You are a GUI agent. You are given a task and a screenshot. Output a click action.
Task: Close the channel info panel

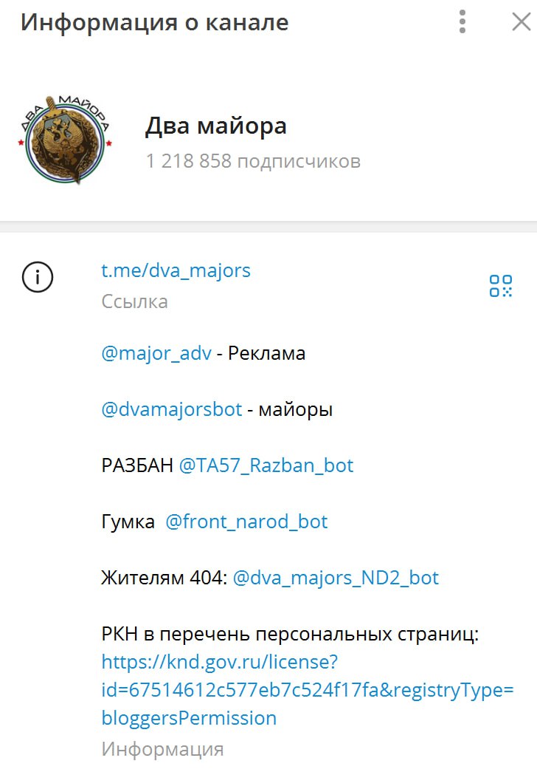click(522, 21)
